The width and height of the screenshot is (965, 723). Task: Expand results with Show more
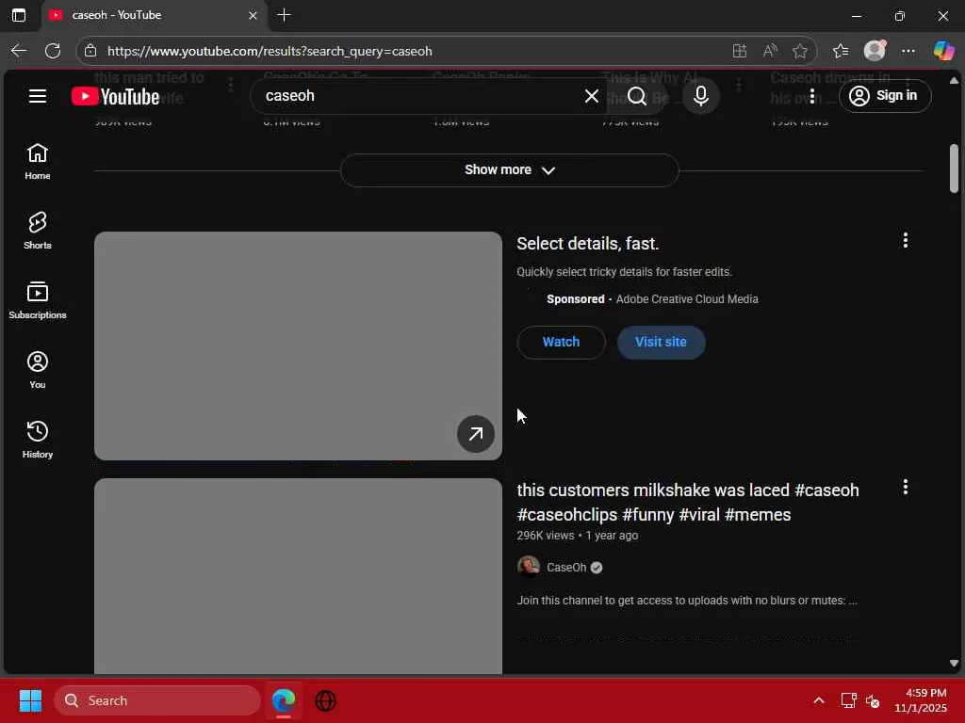(510, 170)
